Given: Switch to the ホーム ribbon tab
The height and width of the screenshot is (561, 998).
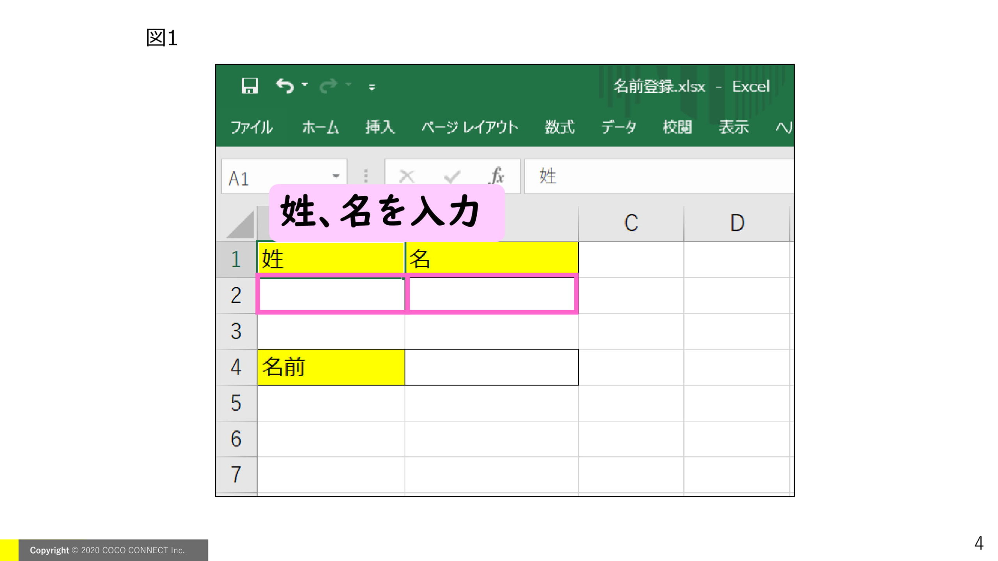Looking at the screenshot, I should [320, 127].
